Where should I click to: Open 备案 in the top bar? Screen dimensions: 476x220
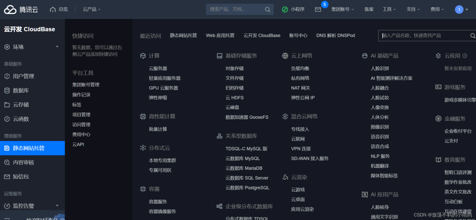pyautogui.click(x=369, y=9)
